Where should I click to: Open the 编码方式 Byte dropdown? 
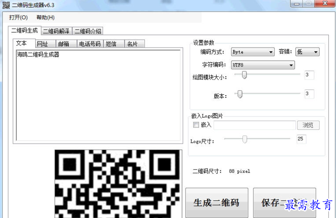pos(253,52)
